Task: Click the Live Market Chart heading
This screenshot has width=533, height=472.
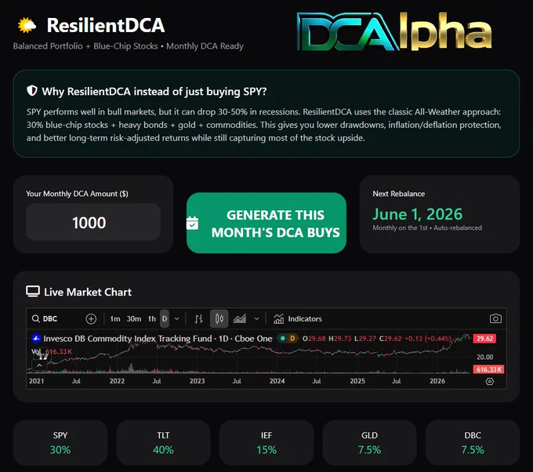Action: pyautogui.click(x=88, y=292)
